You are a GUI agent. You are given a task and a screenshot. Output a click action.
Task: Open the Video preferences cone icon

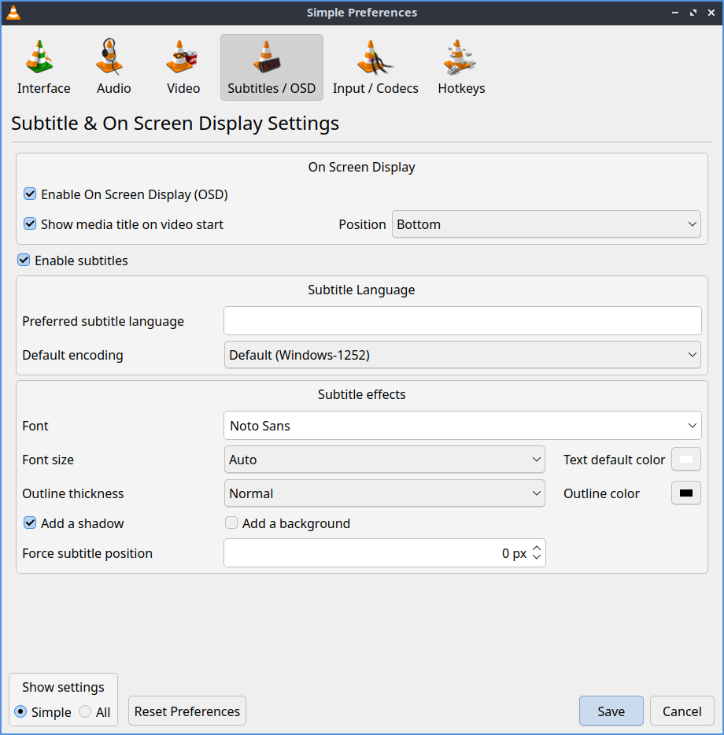pyautogui.click(x=183, y=57)
